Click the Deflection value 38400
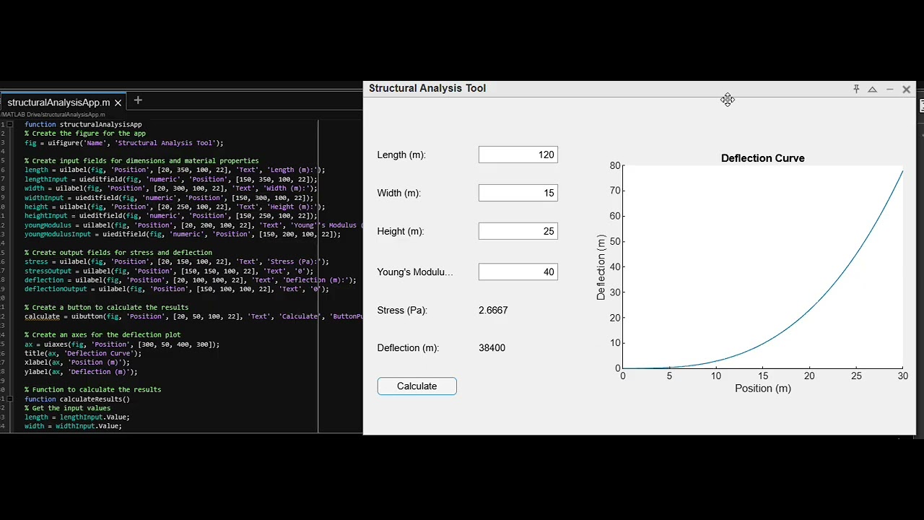This screenshot has width=924, height=520. [492, 347]
